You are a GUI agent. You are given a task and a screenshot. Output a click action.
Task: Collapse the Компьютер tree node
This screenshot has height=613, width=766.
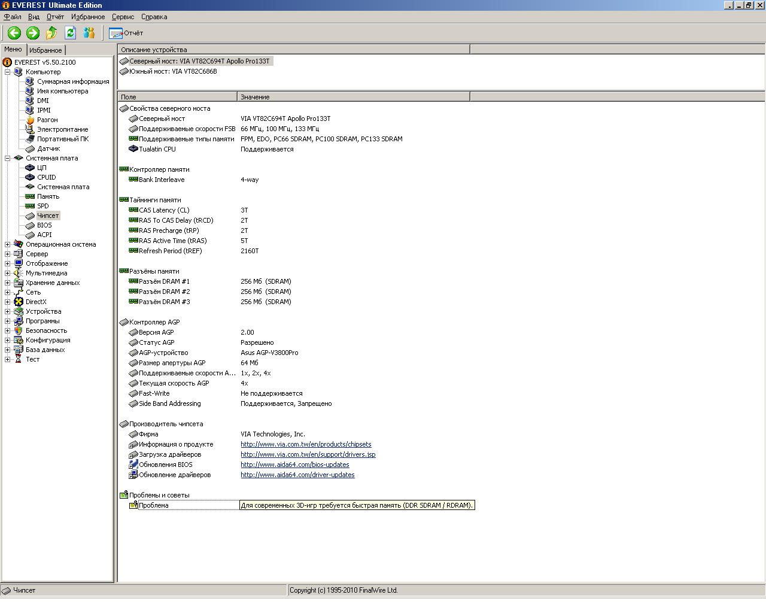click(x=8, y=72)
